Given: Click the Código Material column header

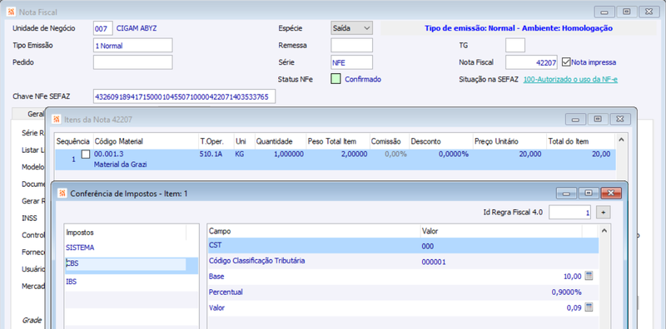Looking at the screenshot, I should pos(145,141).
